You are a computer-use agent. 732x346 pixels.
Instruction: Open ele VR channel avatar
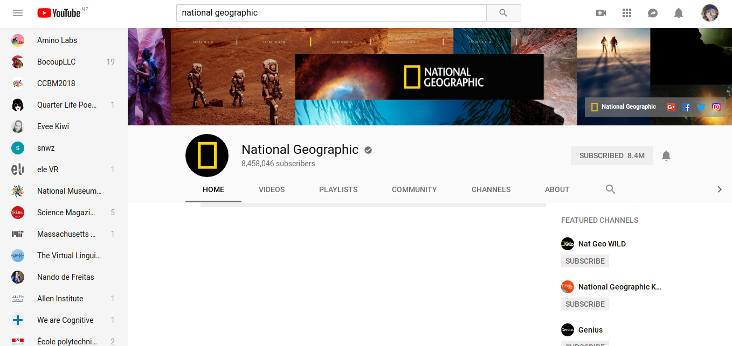coord(18,170)
